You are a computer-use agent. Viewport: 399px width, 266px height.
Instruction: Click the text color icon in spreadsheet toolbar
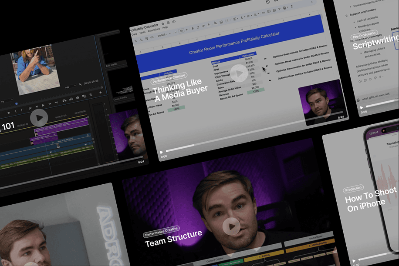click(209, 24)
